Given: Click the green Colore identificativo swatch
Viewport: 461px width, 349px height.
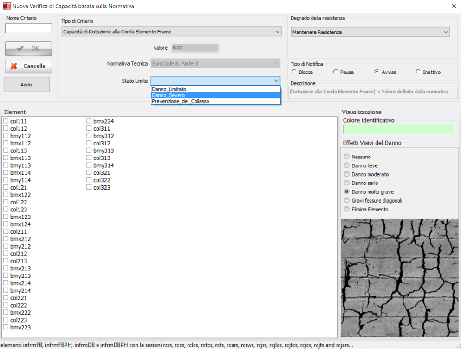Looking at the screenshot, I should click(398, 129).
